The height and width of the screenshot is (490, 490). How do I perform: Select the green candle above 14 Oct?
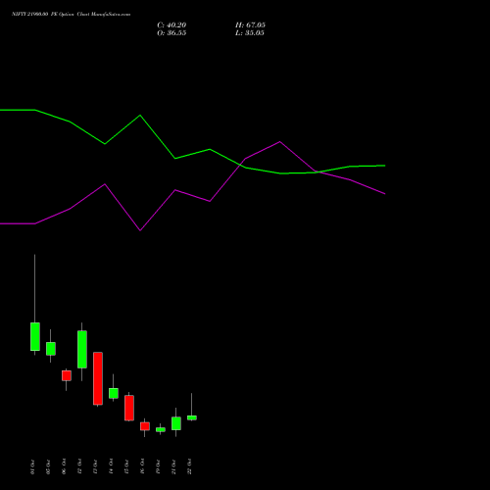tap(114, 393)
